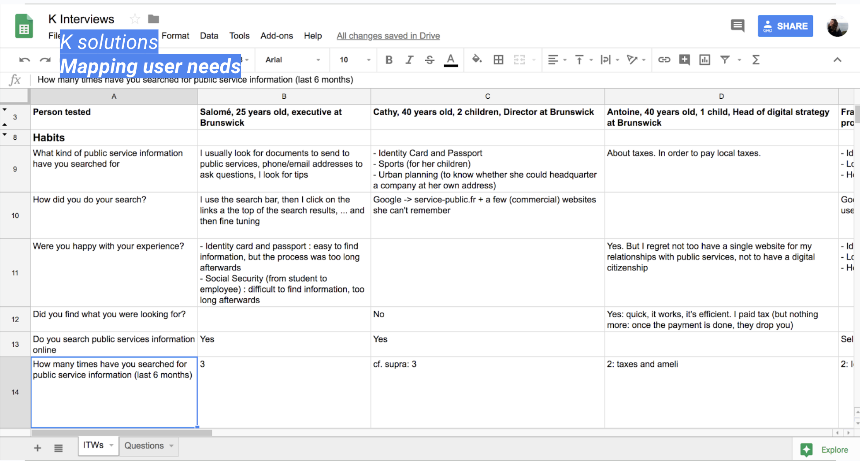
Task: Toggle the filter on the toolbar
Action: pos(725,60)
